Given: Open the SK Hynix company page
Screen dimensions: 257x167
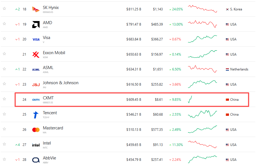Looking at the screenshot, I should tap(51, 8).
